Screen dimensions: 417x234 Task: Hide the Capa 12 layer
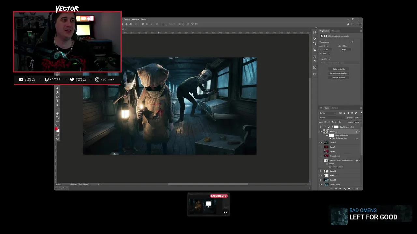(321, 142)
